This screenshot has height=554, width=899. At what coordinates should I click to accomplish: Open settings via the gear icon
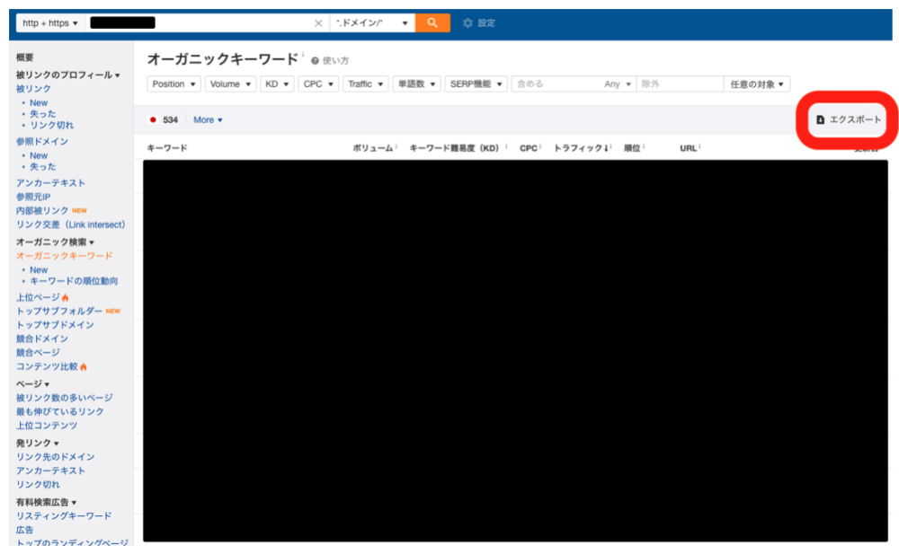pyautogui.click(x=467, y=23)
